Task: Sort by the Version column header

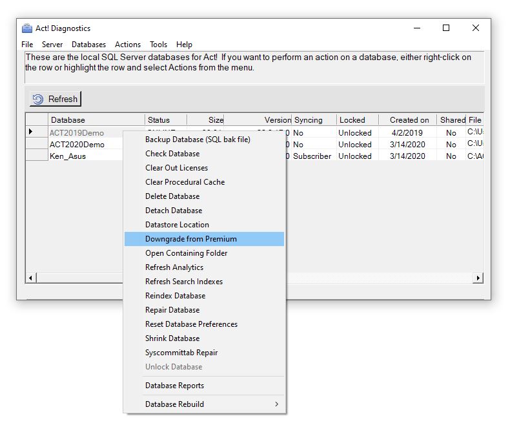Action: pos(258,120)
